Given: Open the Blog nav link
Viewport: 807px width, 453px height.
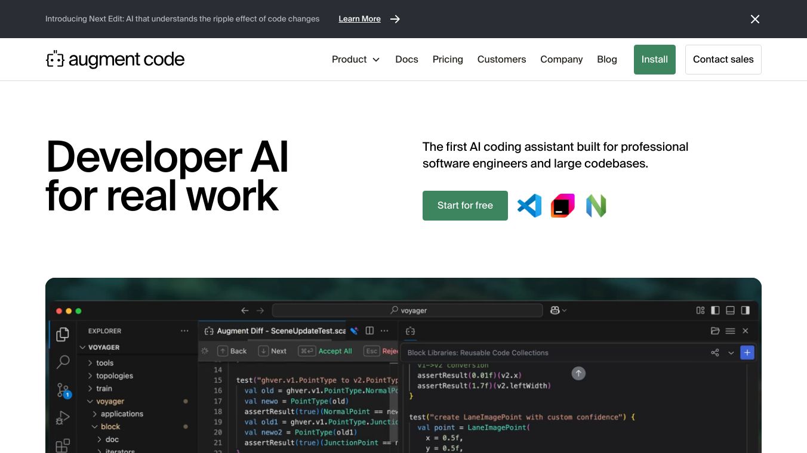Looking at the screenshot, I should point(607,60).
